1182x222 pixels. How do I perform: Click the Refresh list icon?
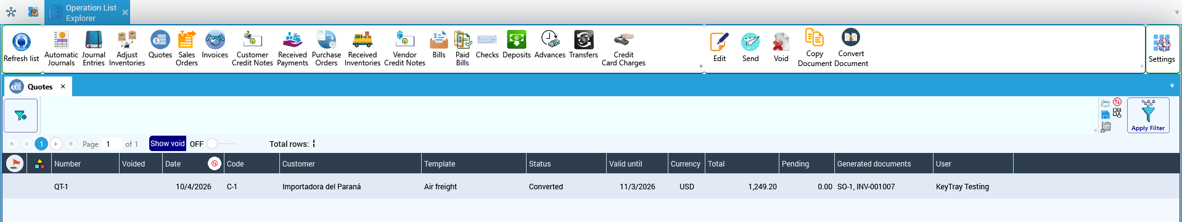click(21, 42)
